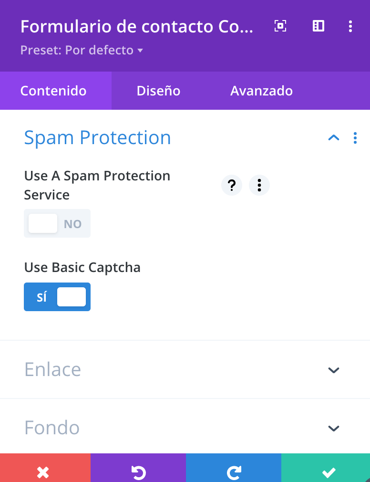This screenshot has width=370, height=482.
Task: Open the module header three-dot menu
Action: coord(350,26)
